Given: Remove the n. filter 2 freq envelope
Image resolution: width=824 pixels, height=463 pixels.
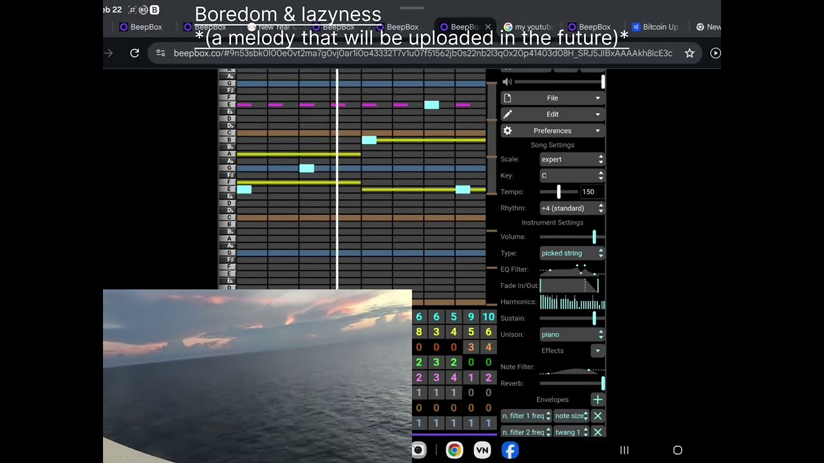Looking at the screenshot, I should 597,432.
